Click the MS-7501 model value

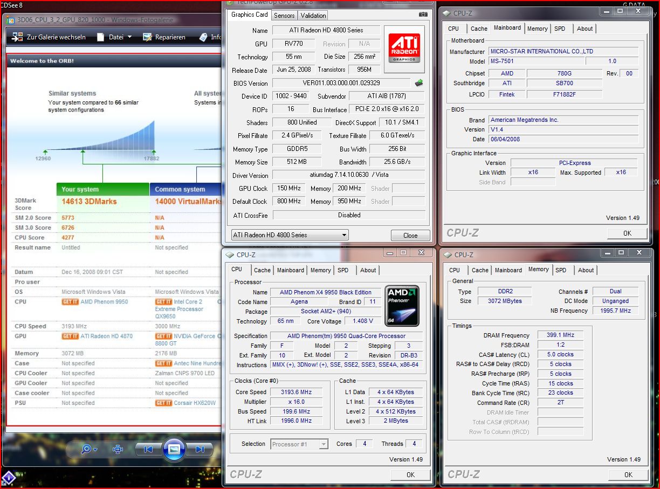point(536,61)
